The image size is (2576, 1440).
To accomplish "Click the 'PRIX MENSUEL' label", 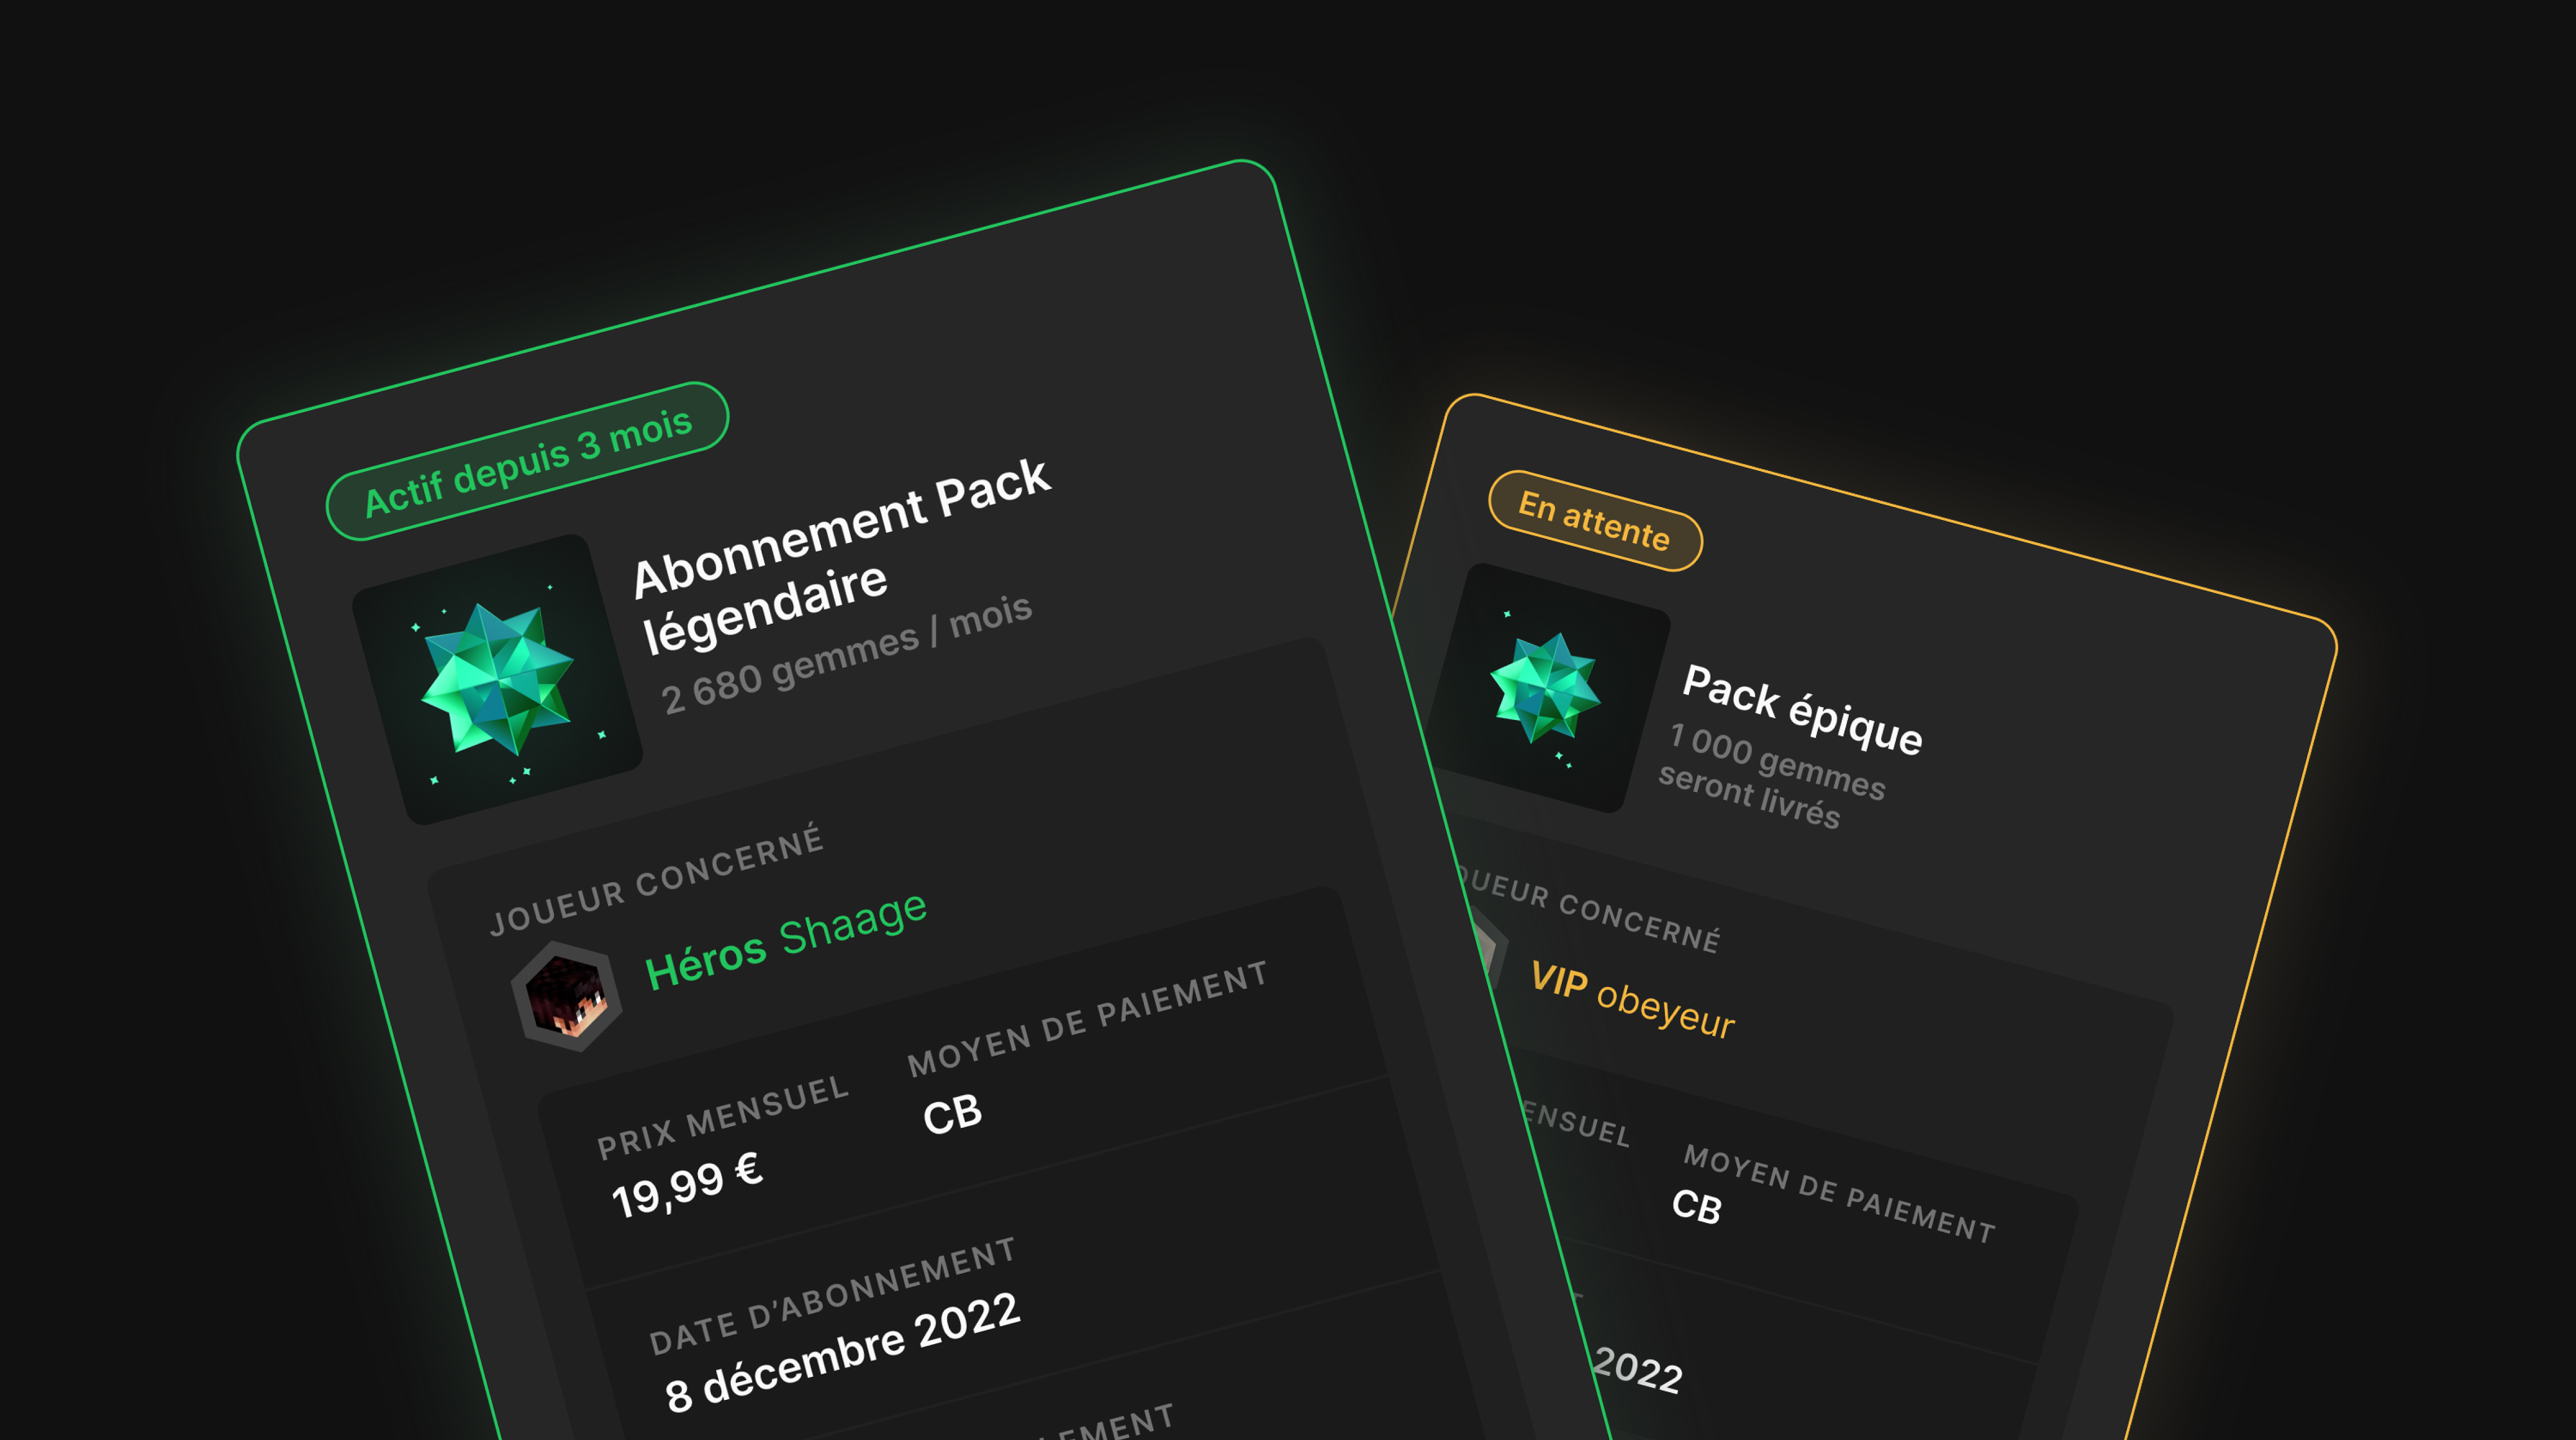I will coord(722,1117).
